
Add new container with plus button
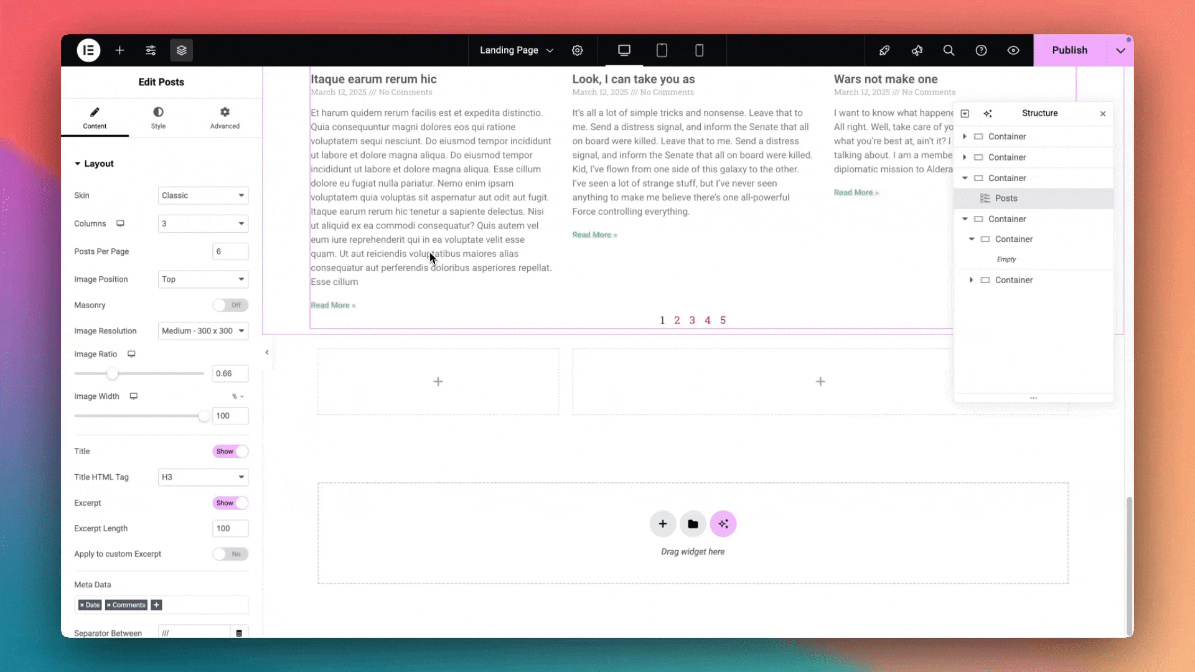coord(663,524)
